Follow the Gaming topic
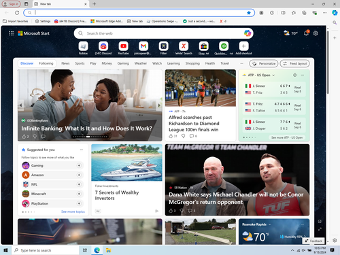 click(79, 166)
